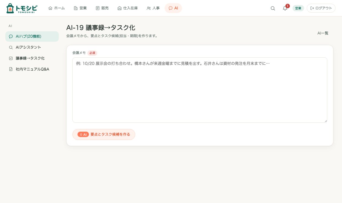Select the AI tab in top navigation
342x203 pixels.
click(x=173, y=8)
